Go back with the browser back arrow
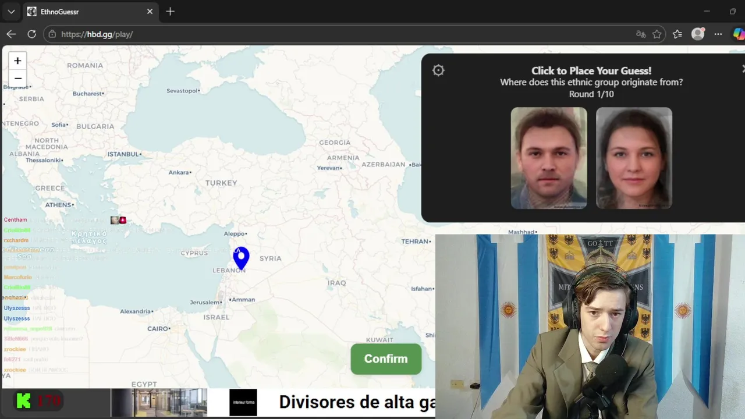Screen dimensions: 745x419 tap(11, 34)
